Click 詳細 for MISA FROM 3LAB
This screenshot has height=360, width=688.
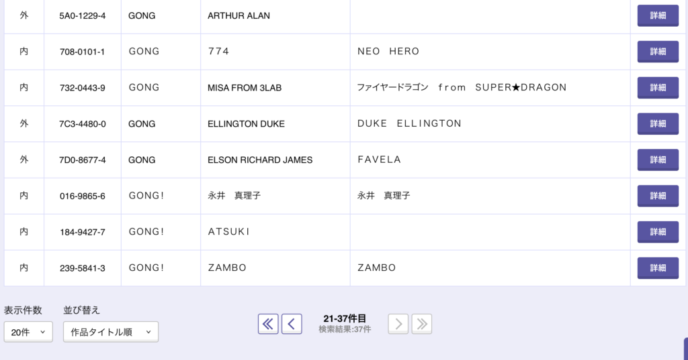point(658,88)
